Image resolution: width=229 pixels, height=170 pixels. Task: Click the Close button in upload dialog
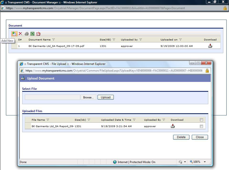tap(200, 137)
